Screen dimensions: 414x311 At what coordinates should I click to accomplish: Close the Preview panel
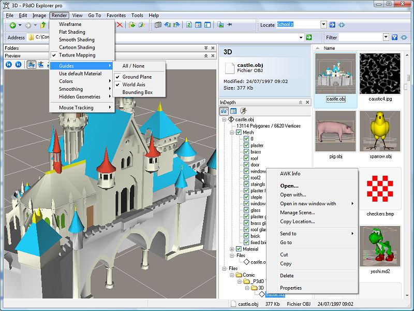pyautogui.click(x=213, y=56)
